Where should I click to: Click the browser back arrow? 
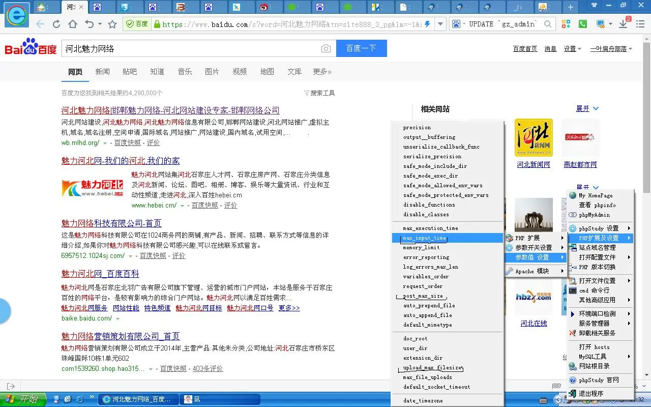[40, 24]
